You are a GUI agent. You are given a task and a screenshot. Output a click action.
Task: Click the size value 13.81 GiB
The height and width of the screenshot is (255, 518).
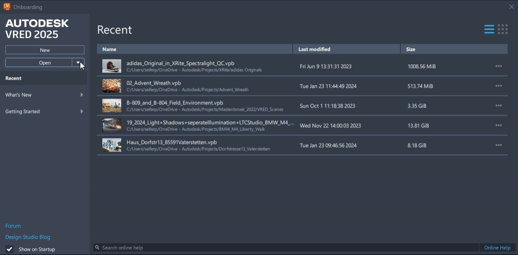pyautogui.click(x=418, y=126)
